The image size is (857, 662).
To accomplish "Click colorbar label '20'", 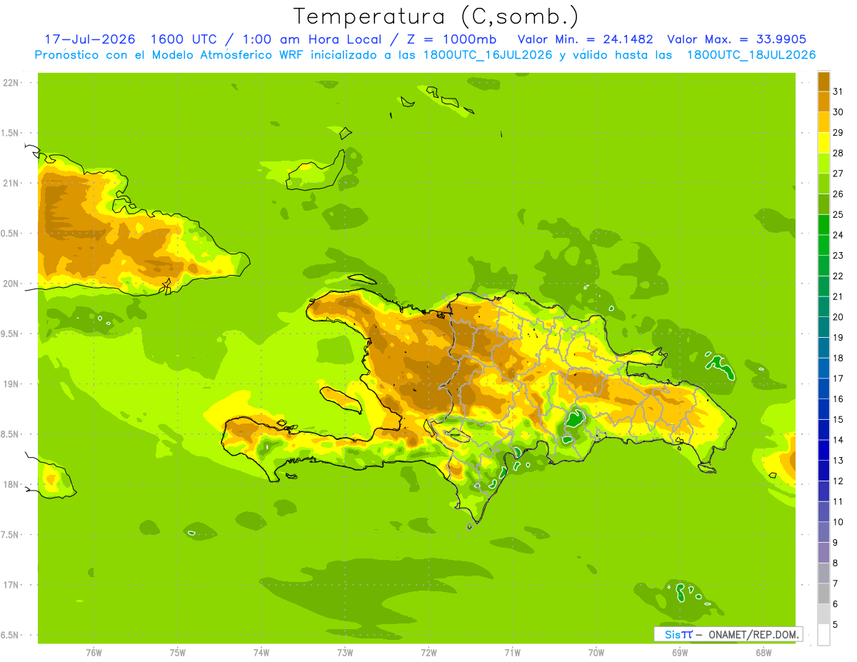I will [x=838, y=317].
